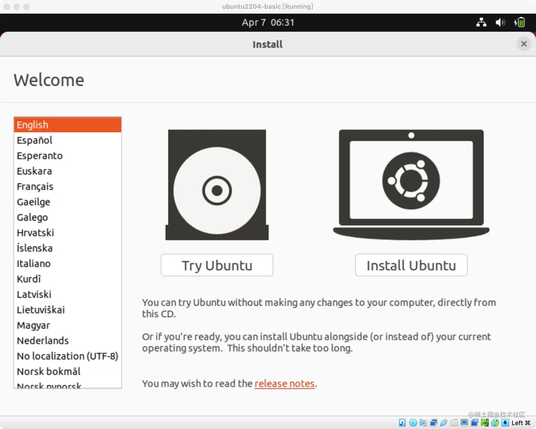This screenshot has height=429, width=536.
Task: Select Esperanto in the language list
Action: [x=68, y=156]
